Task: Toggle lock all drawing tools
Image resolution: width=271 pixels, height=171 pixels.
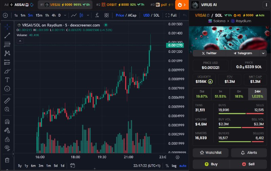Action: point(7,139)
